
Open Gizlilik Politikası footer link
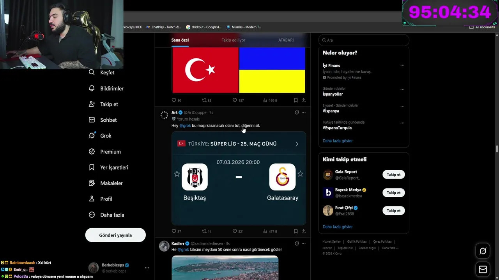357,241
